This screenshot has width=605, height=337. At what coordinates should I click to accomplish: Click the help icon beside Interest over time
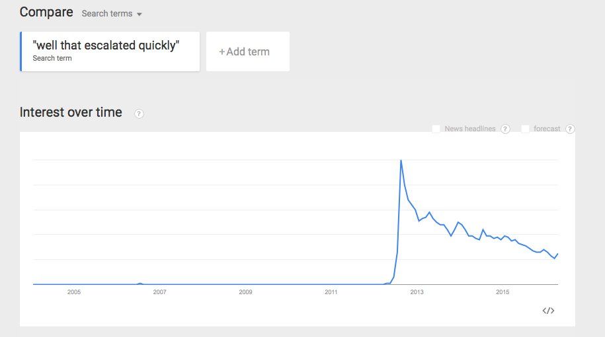click(x=139, y=113)
